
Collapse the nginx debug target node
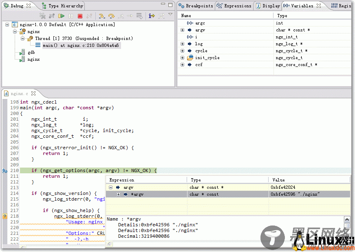click(x=15, y=31)
